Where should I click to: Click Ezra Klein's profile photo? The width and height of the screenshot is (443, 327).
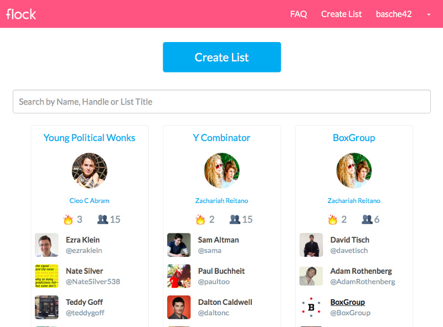tap(47, 245)
